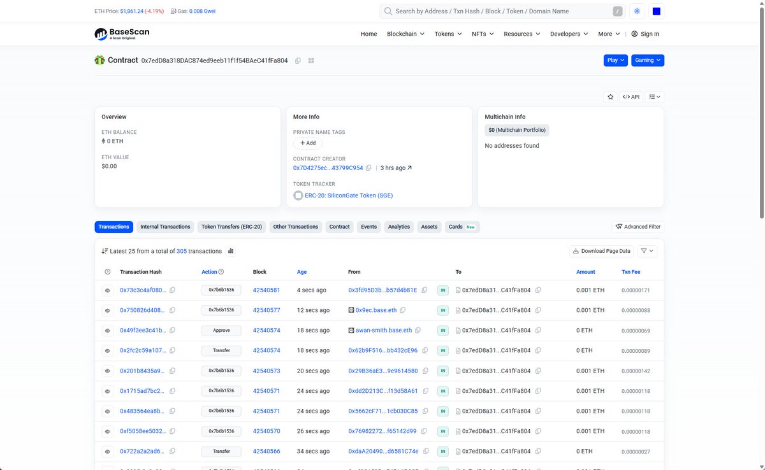Open transaction stats chart icon
The image size is (765, 470).
[x=231, y=251]
